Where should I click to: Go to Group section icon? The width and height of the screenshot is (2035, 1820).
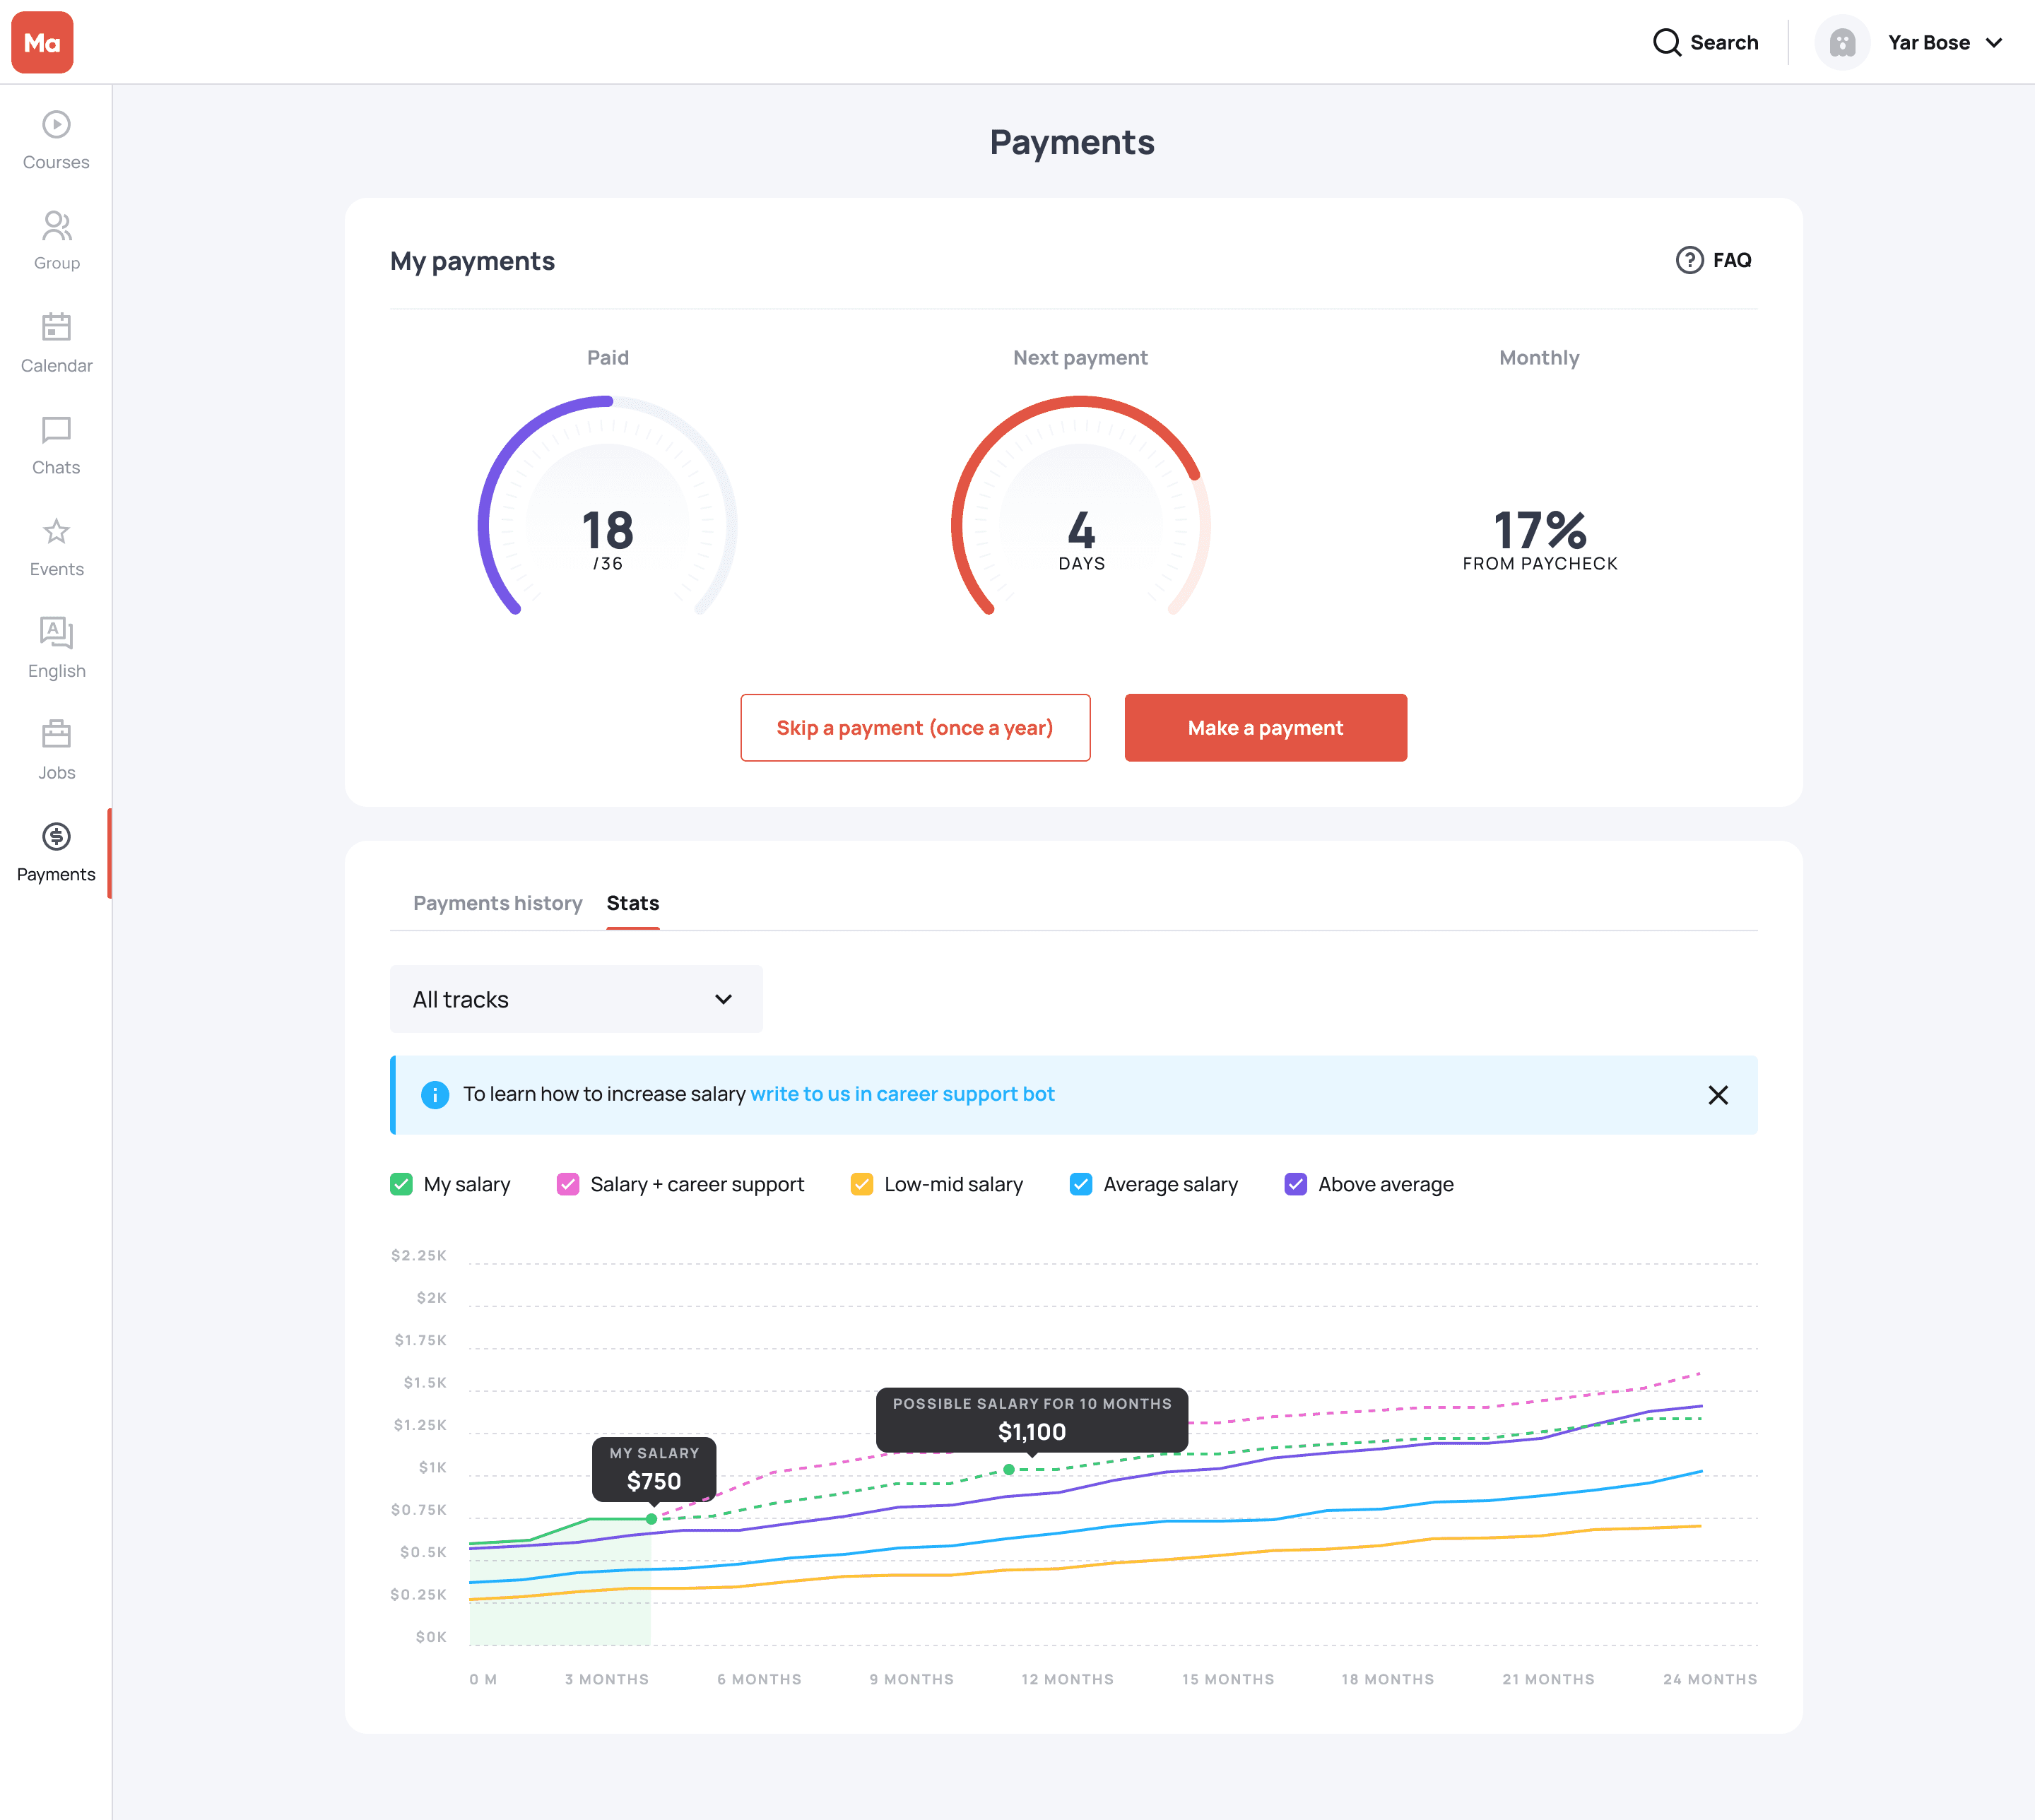[x=56, y=227]
